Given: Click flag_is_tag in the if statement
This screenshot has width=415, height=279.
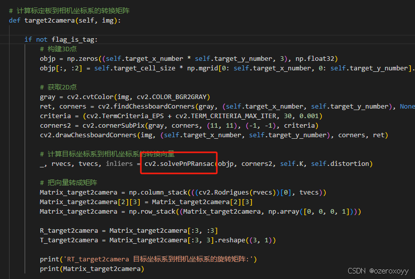Looking at the screenshot, I should pyautogui.click(x=73, y=40).
